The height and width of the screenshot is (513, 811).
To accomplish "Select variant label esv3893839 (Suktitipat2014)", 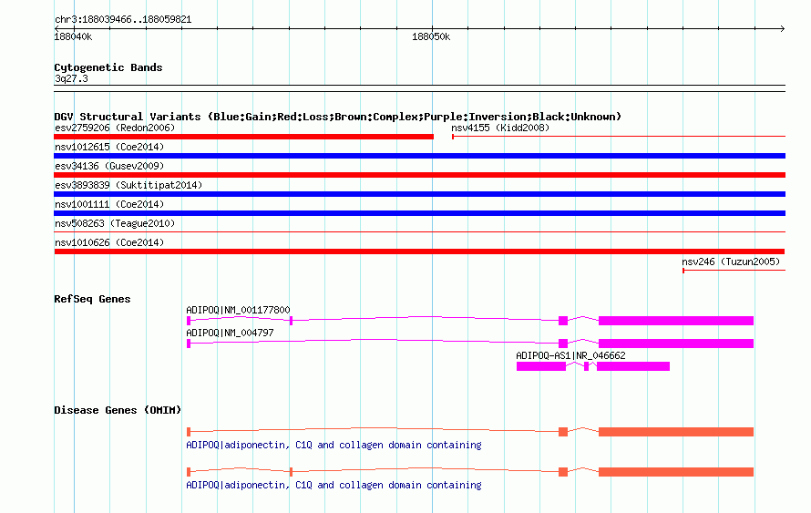I will tap(128, 185).
